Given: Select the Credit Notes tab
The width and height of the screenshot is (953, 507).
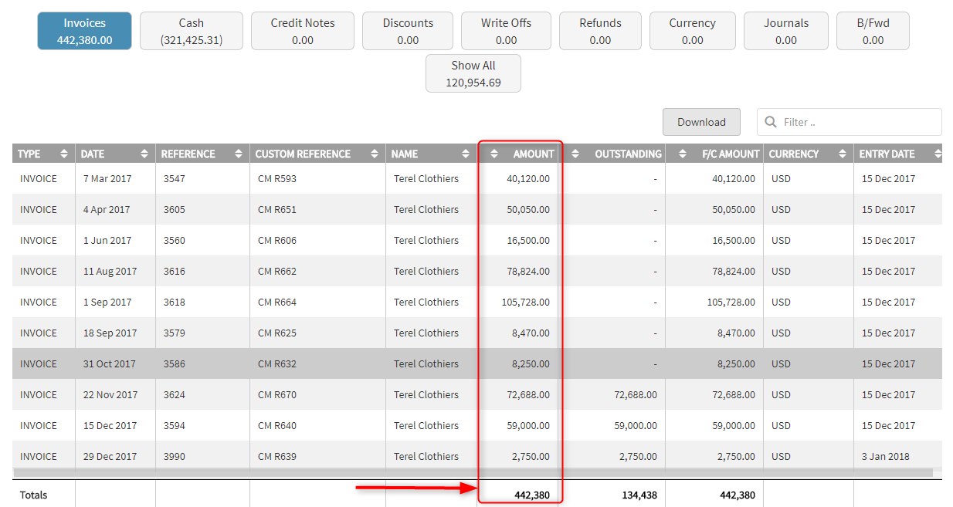Looking at the screenshot, I should click(303, 31).
